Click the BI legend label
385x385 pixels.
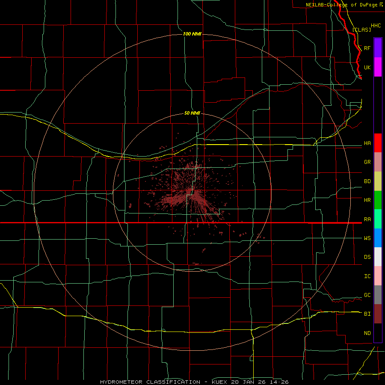[367, 314]
